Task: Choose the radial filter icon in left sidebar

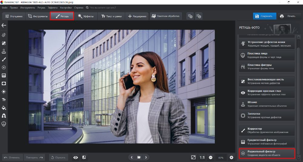Action: 4,67
